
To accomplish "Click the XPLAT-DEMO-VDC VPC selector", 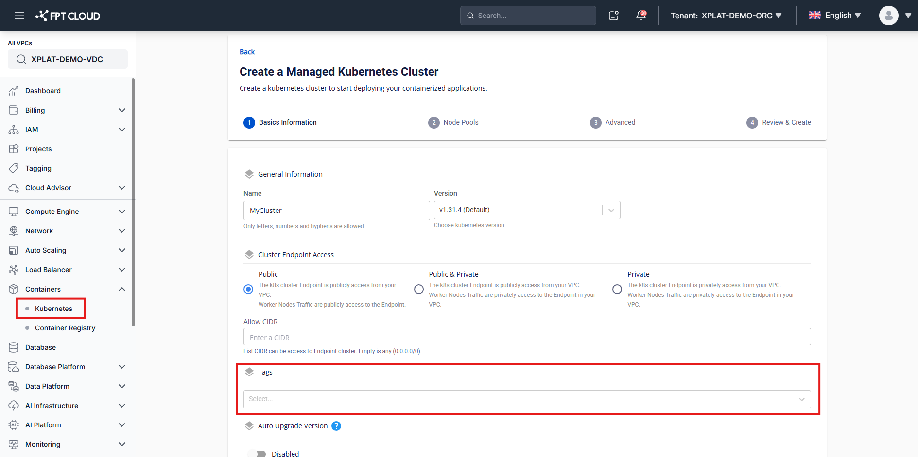I will click(68, 59).
